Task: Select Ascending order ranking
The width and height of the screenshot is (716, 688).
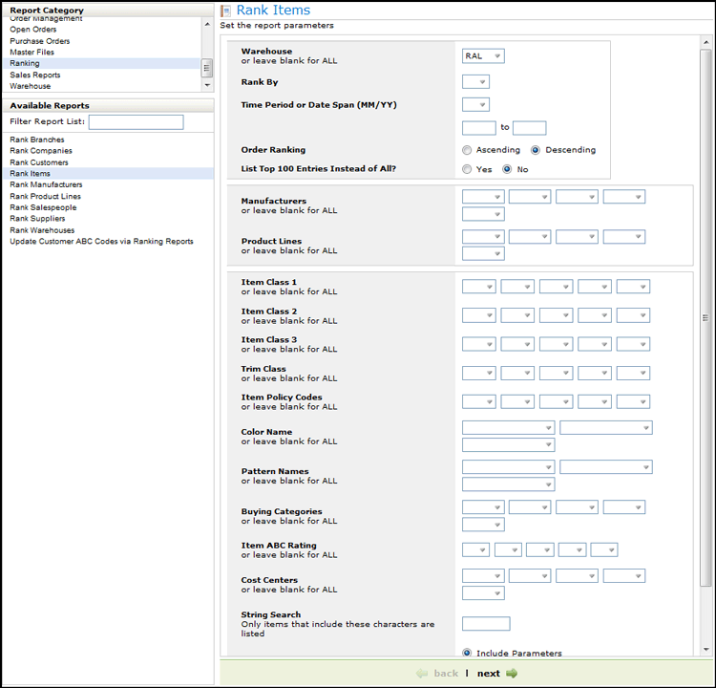Action: [x=467, y=150]
